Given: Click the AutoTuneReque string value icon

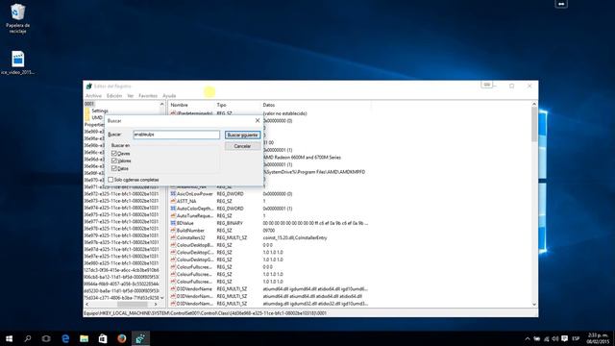Looking at the screenshot, I should point(173,215).
